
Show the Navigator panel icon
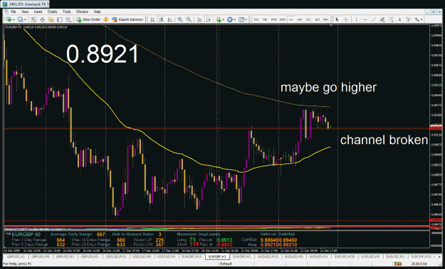coord(51,19)
